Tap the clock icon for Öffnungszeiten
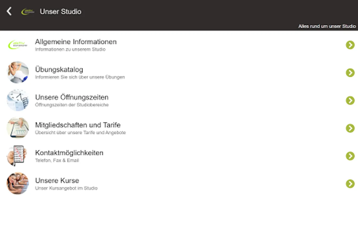 18,100
